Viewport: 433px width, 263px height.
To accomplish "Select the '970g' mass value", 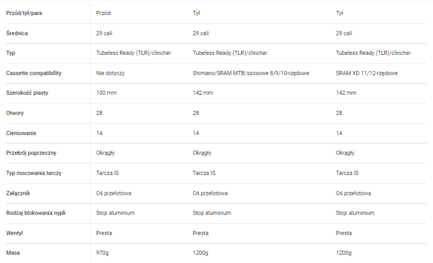I will pyautogui.click(x=102, y=253).
